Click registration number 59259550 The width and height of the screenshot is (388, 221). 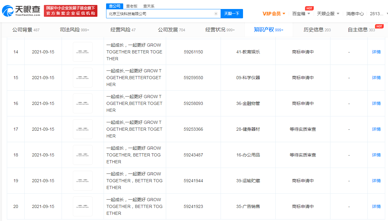pos(193,78)
